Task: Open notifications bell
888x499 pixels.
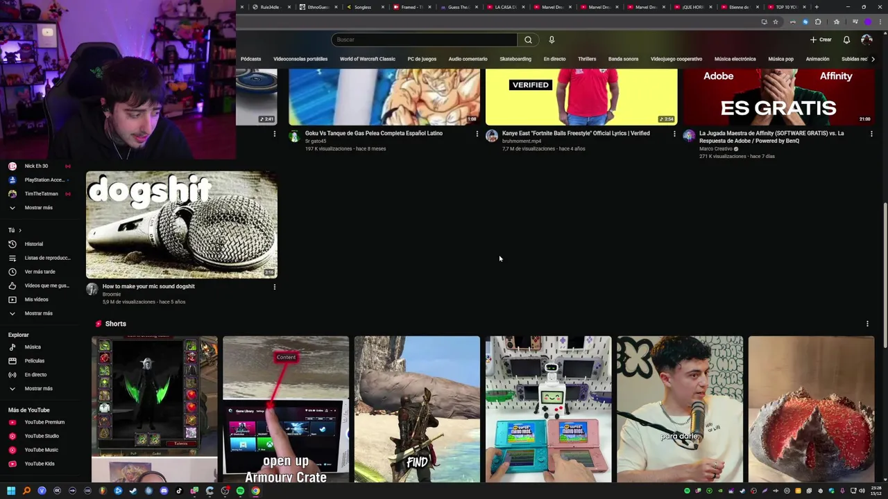Action: [x=846, y=40]
